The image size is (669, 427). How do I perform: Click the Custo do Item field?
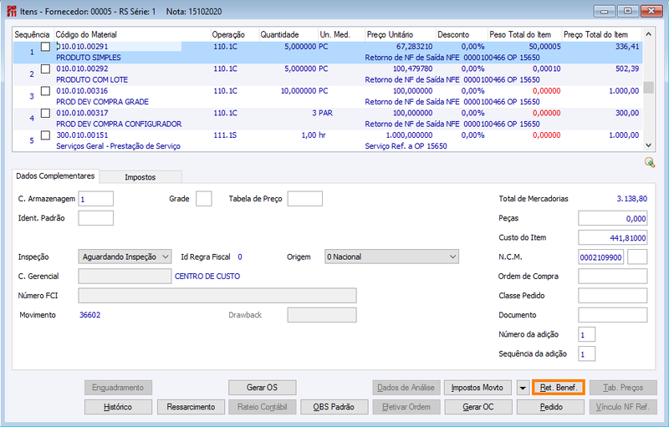pyautogui.click(x=612, y=238)
